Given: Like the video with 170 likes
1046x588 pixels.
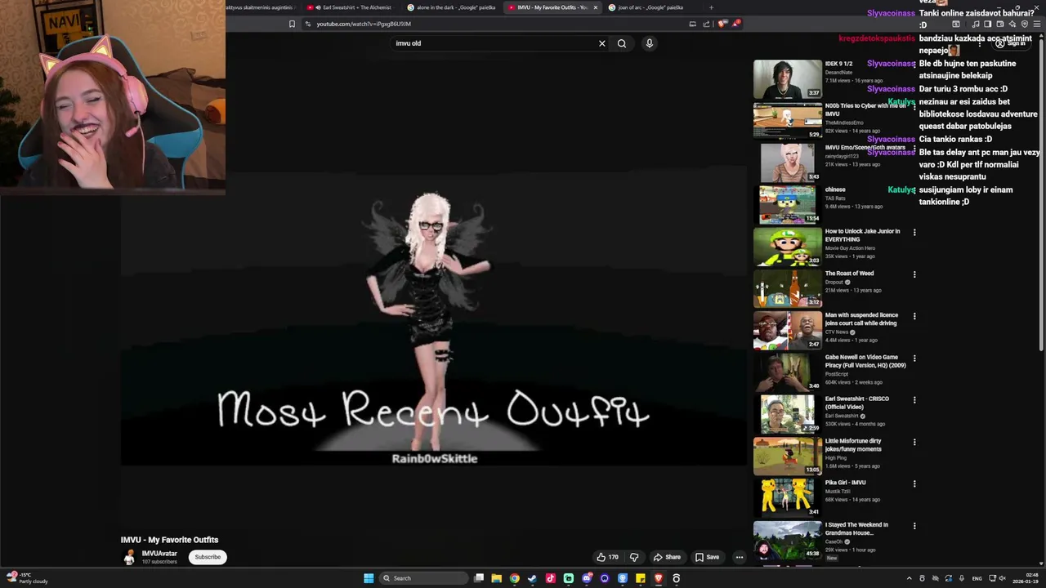Looking at the screenshot, I should pyautogui.click(x=607, y=557).
